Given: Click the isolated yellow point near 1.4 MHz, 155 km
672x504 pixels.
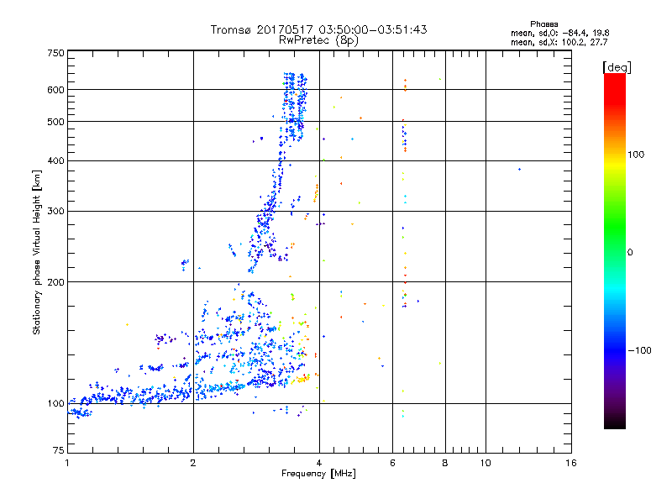Looking at the screenshot, I should click(128, 325).
